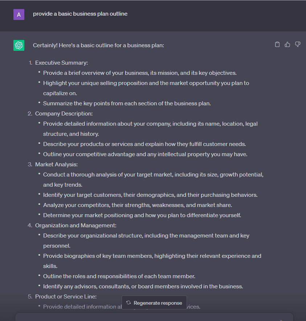Click the Executive Summary heading
Screen dimensions: 306x321
(x=61, y=62)
